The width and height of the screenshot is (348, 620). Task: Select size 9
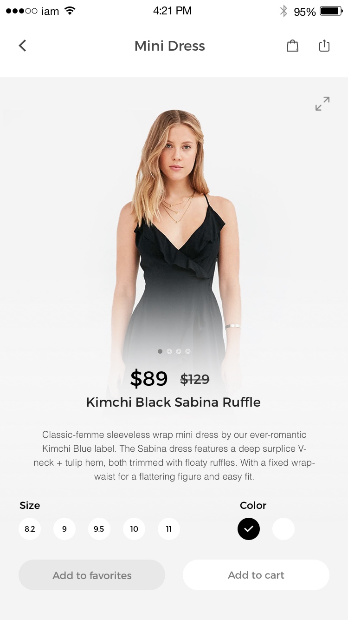[64, 529]
